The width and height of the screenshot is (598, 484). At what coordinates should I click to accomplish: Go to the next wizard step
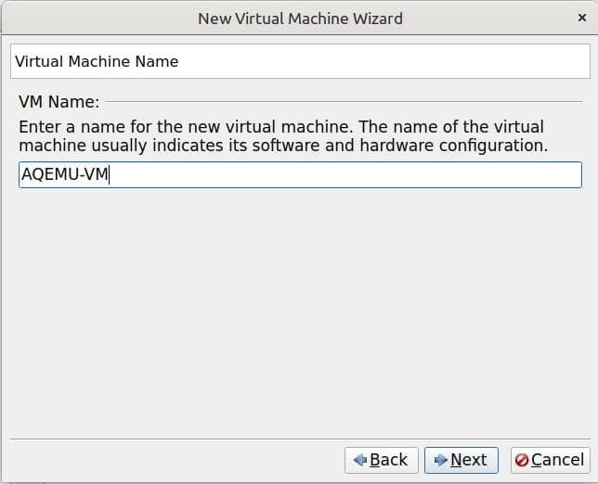coord(461,460)
